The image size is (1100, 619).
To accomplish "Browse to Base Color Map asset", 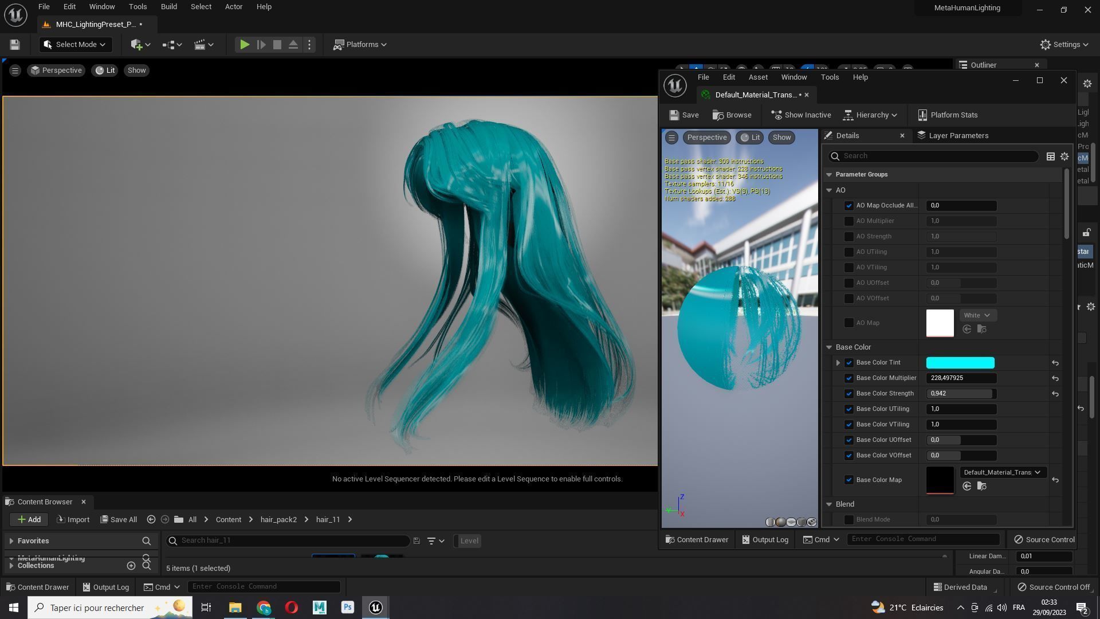I will coord(981,487).
